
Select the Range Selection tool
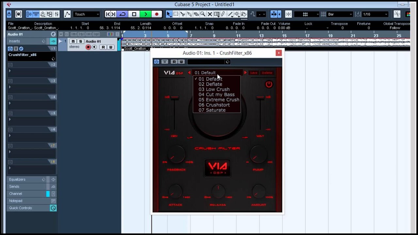click(176, 14)
